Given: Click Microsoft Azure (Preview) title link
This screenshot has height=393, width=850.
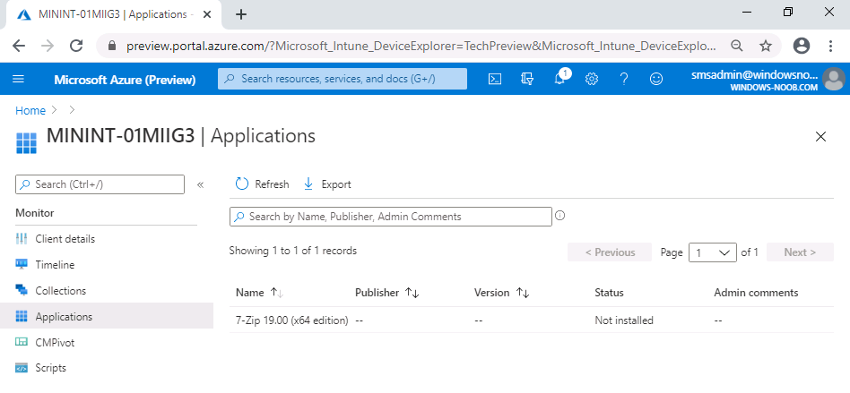Looking at the screenshot, I should tap(125, 80).
